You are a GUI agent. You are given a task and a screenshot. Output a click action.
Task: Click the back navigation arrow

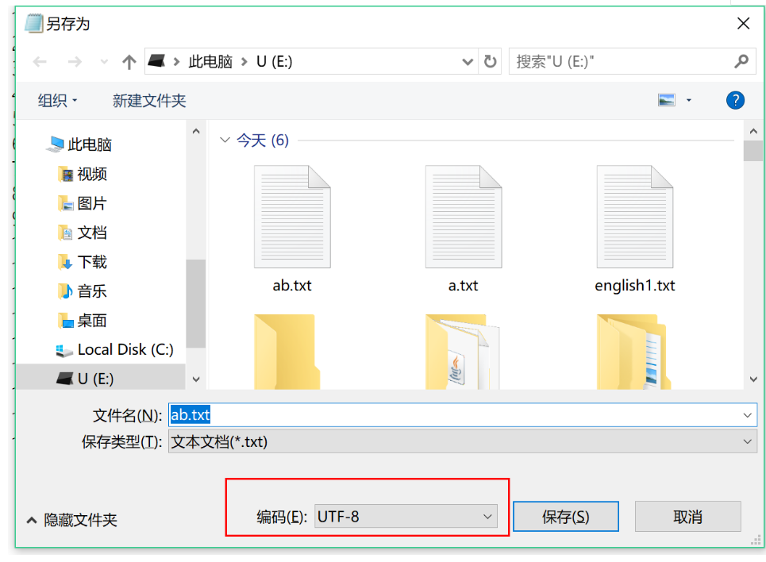(x=40, y=61)
